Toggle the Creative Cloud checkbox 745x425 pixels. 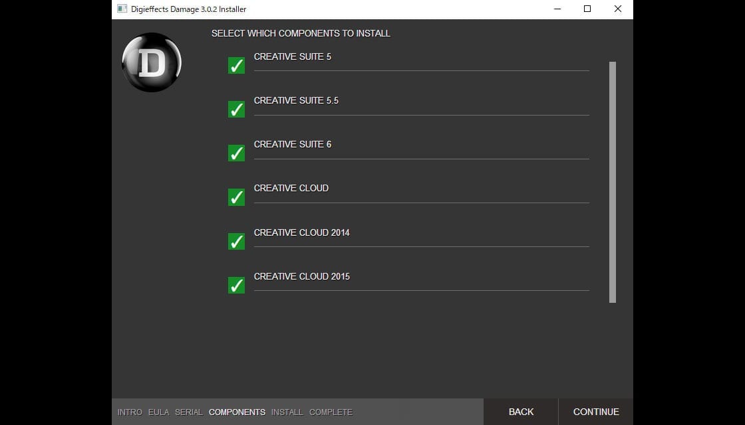tap(236, 197)
